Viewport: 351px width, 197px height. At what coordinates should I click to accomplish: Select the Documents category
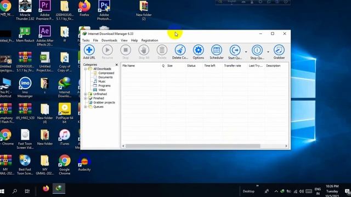click(x=105, y=77)
